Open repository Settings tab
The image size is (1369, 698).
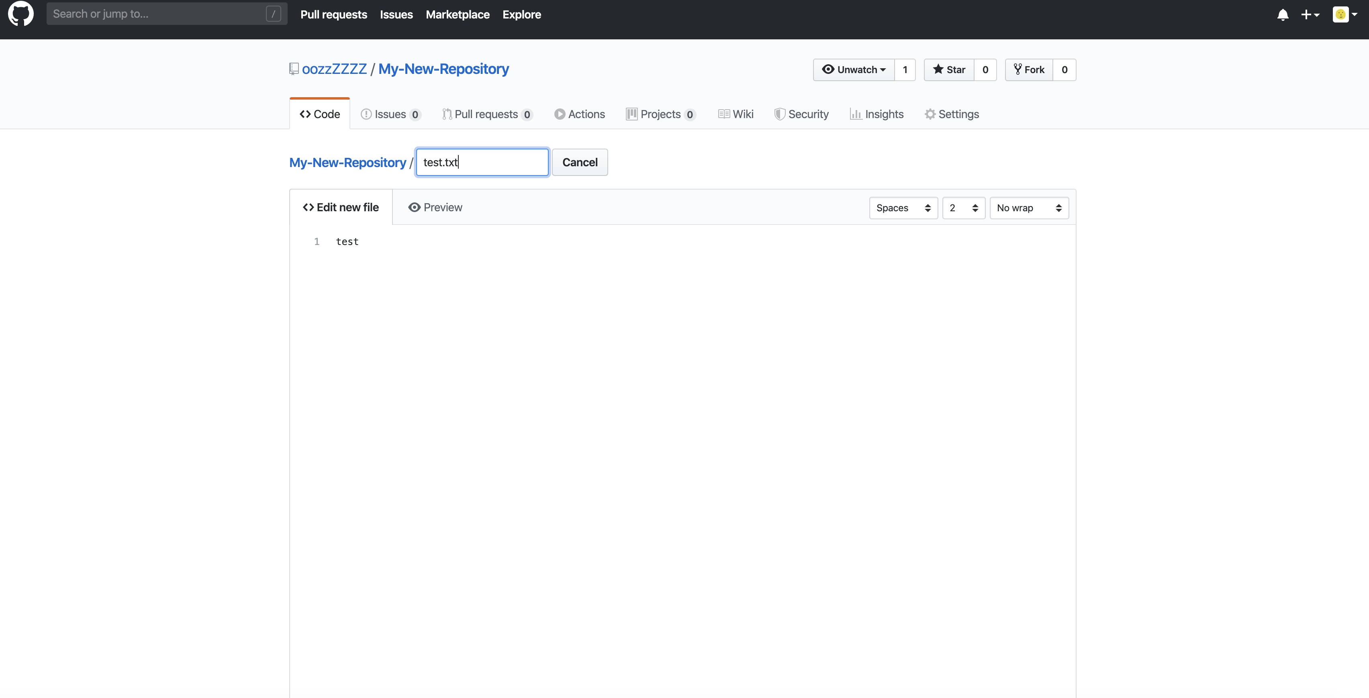tap(952, 114)
